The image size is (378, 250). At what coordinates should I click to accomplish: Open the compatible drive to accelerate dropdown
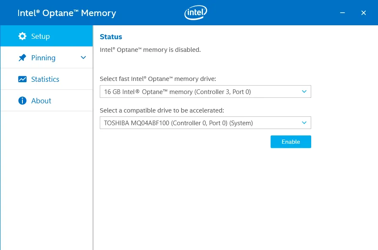coord(205,123)
